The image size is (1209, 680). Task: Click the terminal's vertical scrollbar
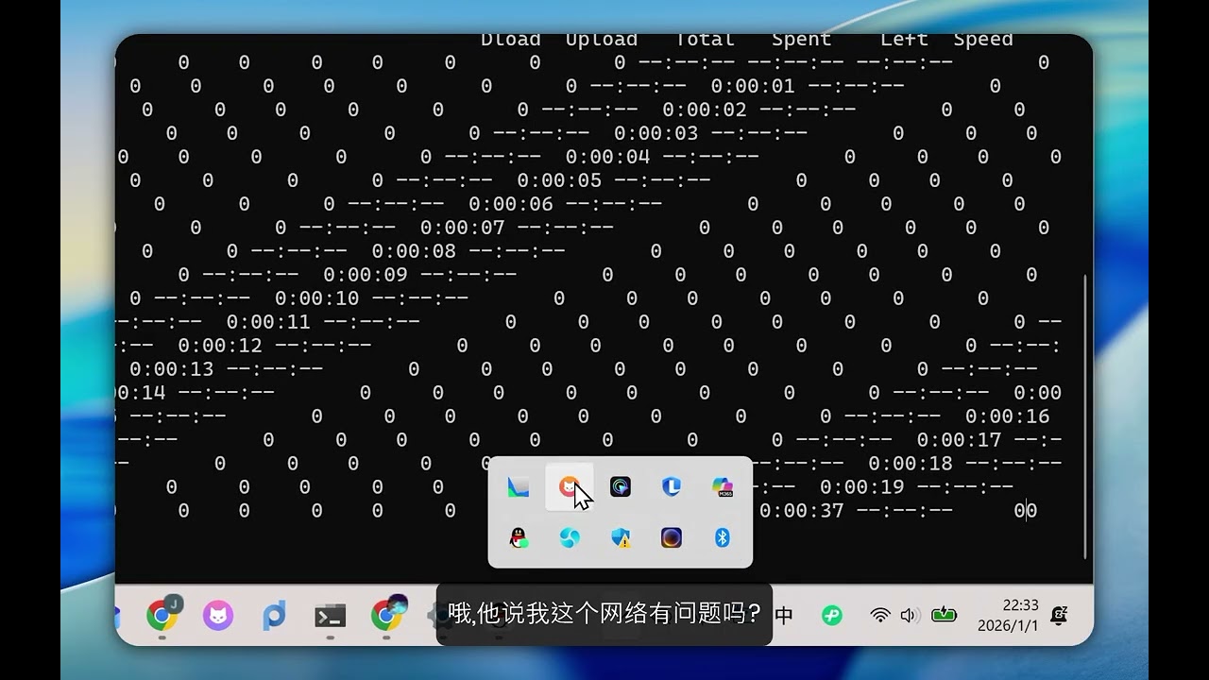[1085, 416]
